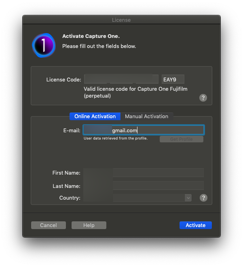
Task: Click the First Name field
Action: click(144, 173)
